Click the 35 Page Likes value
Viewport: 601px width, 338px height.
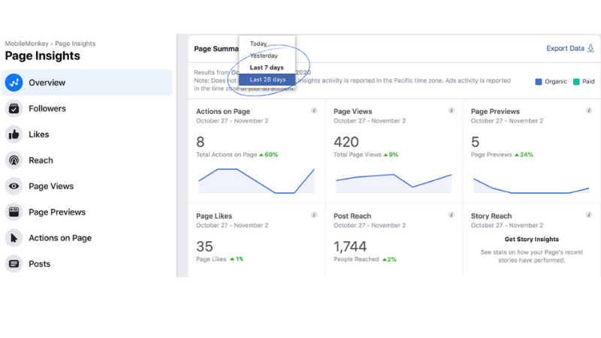point(204,246)
